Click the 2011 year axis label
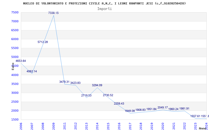Screen dimensions: 209x131 point(65,126)
